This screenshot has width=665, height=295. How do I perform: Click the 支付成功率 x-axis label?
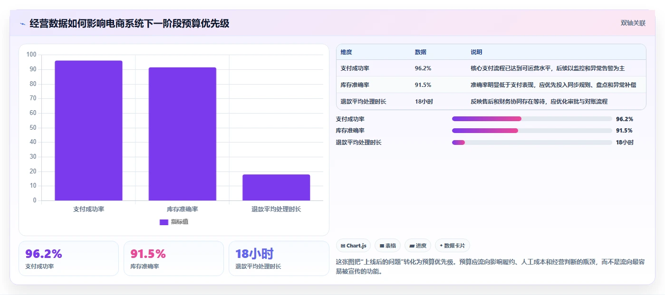pyautogui.click(x=88, y=209)
